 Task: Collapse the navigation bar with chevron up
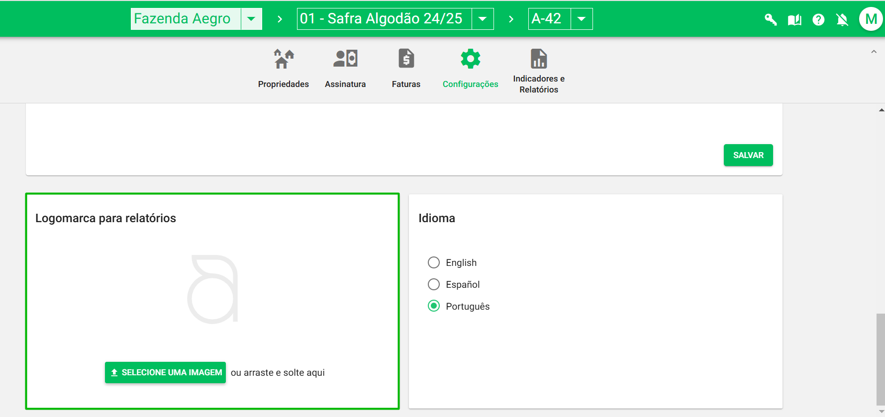pyautogui.click(x=874, y=52)
